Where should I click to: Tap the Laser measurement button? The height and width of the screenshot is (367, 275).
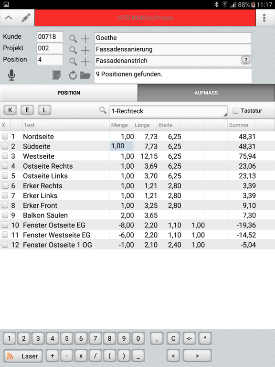click(x=23, y=356)
